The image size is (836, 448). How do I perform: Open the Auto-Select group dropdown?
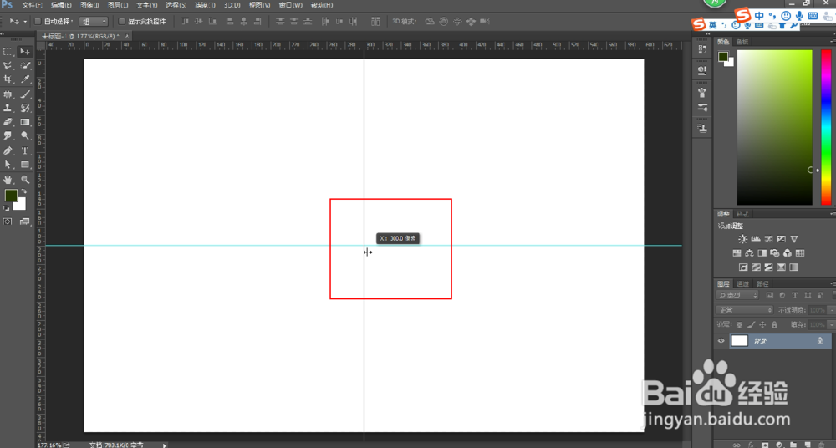(x=94, y=22)
